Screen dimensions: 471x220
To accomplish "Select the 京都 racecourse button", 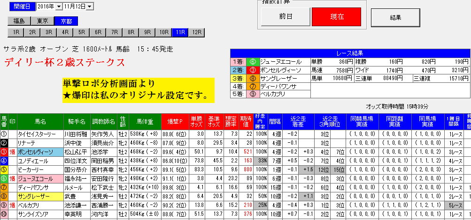I will [x=66, y=21].
